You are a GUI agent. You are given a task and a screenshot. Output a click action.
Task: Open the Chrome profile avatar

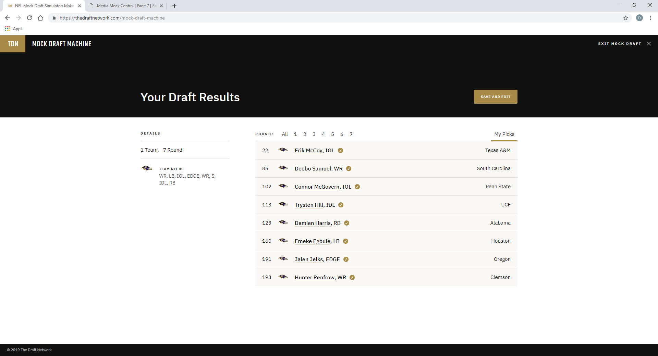pos(639,18)
